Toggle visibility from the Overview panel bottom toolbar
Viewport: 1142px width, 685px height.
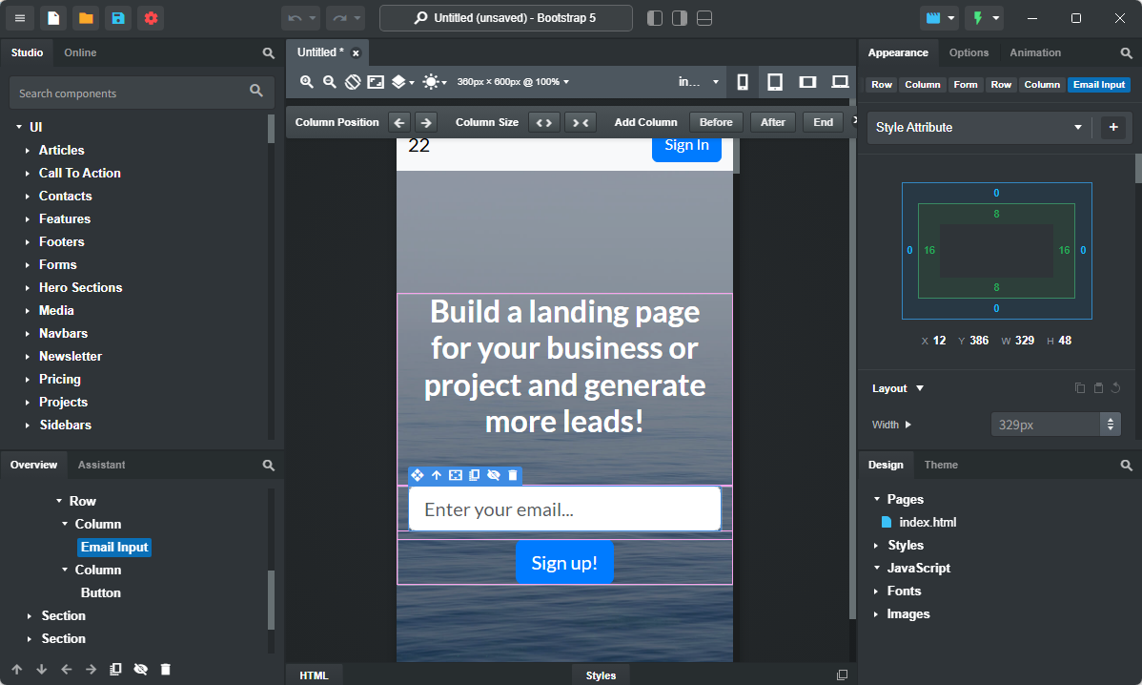tap(140, 669)
